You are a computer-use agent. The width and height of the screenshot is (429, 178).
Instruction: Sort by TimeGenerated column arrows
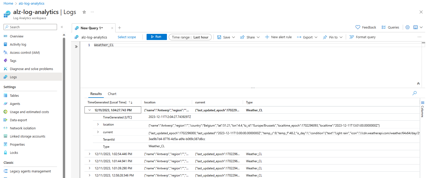click(x=131, y=102)
